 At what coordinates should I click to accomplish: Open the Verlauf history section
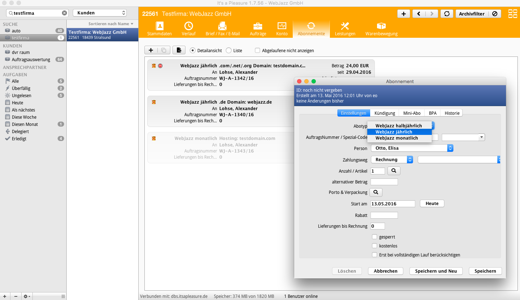188,29
